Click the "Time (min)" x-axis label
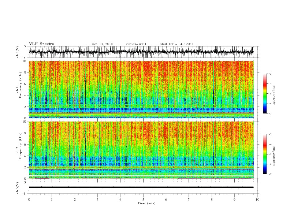 [146, 203]
